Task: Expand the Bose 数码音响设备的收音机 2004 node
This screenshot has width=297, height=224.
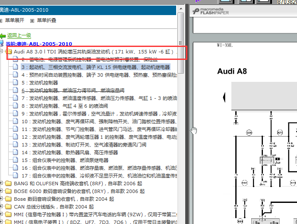Action: click(1, 199)
